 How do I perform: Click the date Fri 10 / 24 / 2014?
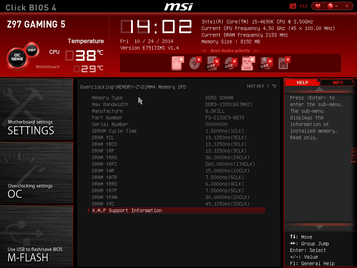click(x=147, y=41)
